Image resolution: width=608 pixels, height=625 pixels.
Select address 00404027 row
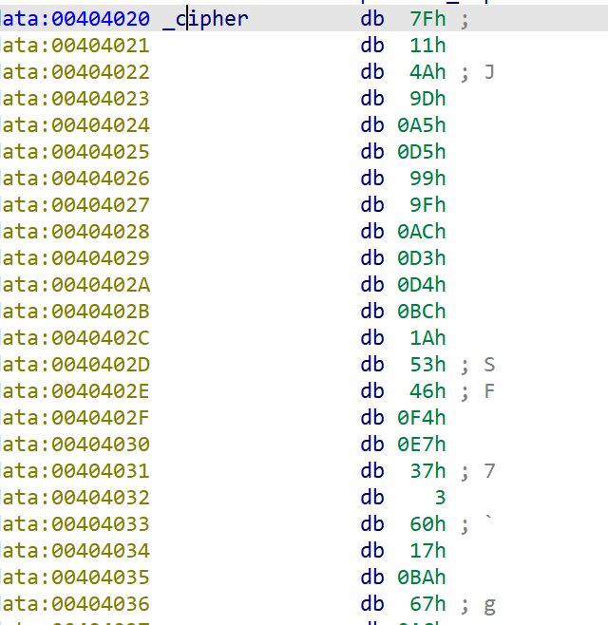(76, 205)
